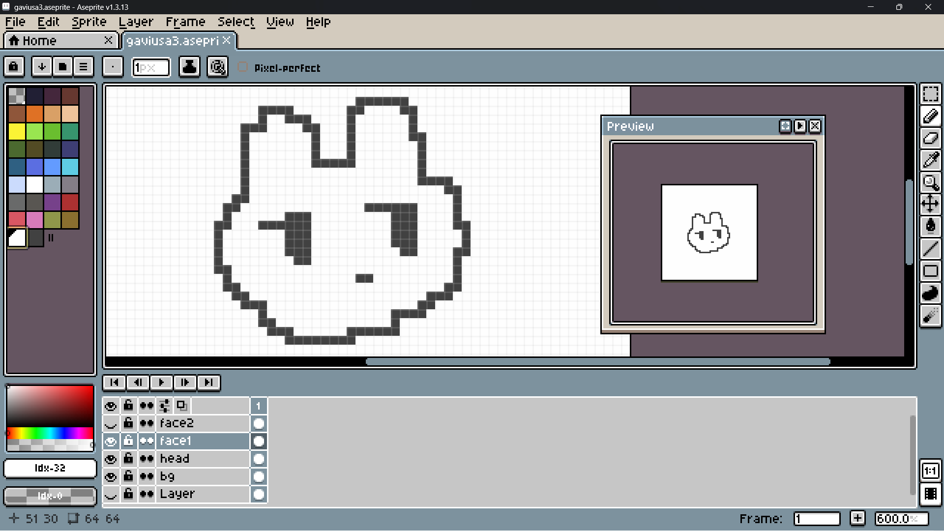Click the palette lock edit button
Viewport: 944px width, 531px height.
[x=14, y=67]
